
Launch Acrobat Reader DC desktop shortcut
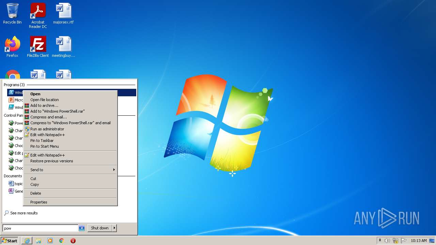38,15
